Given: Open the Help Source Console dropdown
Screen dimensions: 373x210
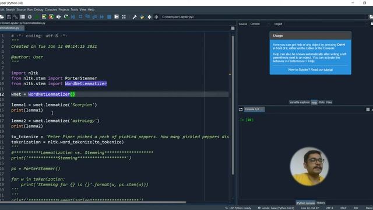Looking at the screenshot, I should (261, 24).
